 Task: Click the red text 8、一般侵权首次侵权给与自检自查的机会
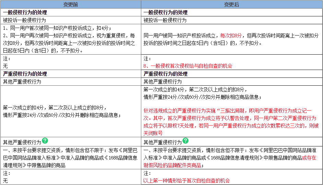(188, 66)
